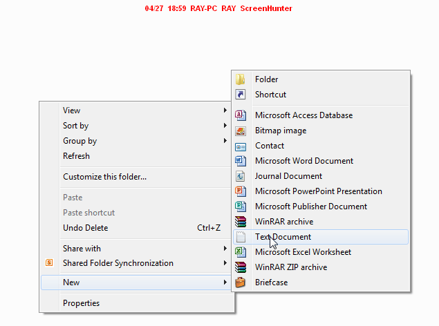Screen dimensions: 439x326
Task: Click the Shortcut arrow icon
Action: 240,95
